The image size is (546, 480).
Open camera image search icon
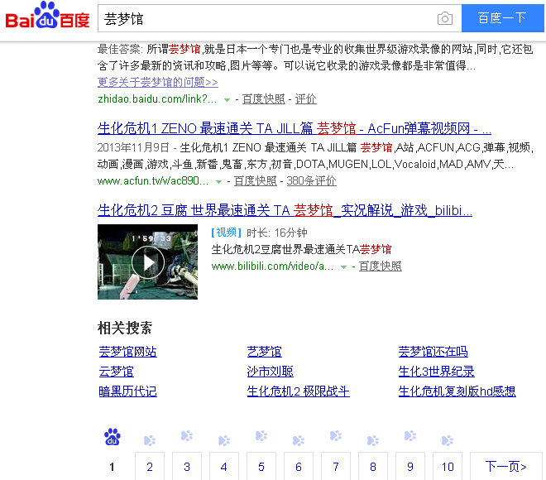[445, 18]
